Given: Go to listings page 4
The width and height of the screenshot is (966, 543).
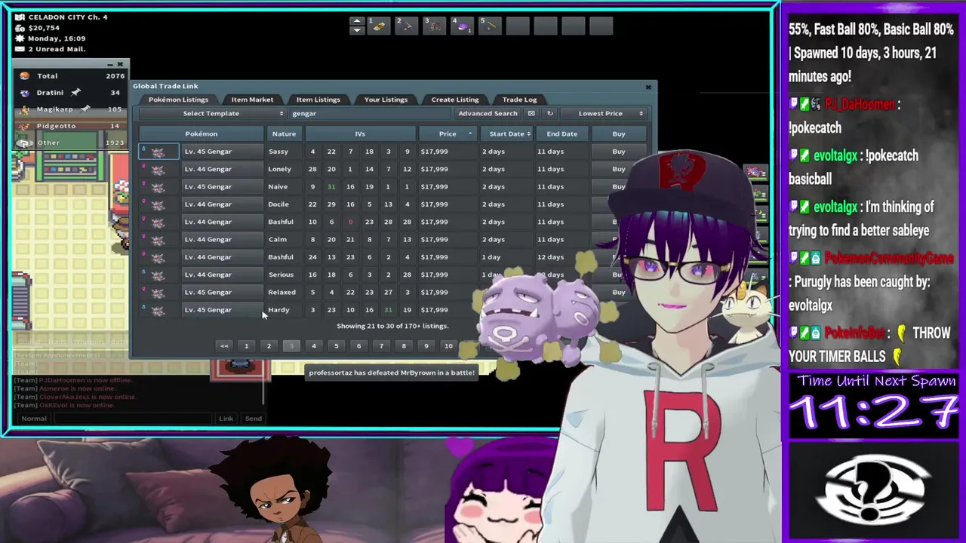Looking at the screenshot, I should coord(314,346).
